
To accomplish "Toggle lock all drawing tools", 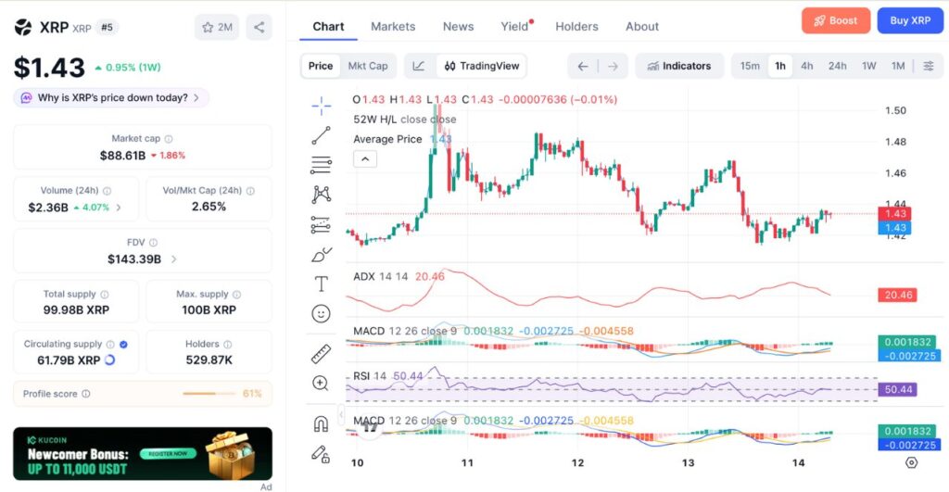I will pyautogui.click(x=321, y=454).
